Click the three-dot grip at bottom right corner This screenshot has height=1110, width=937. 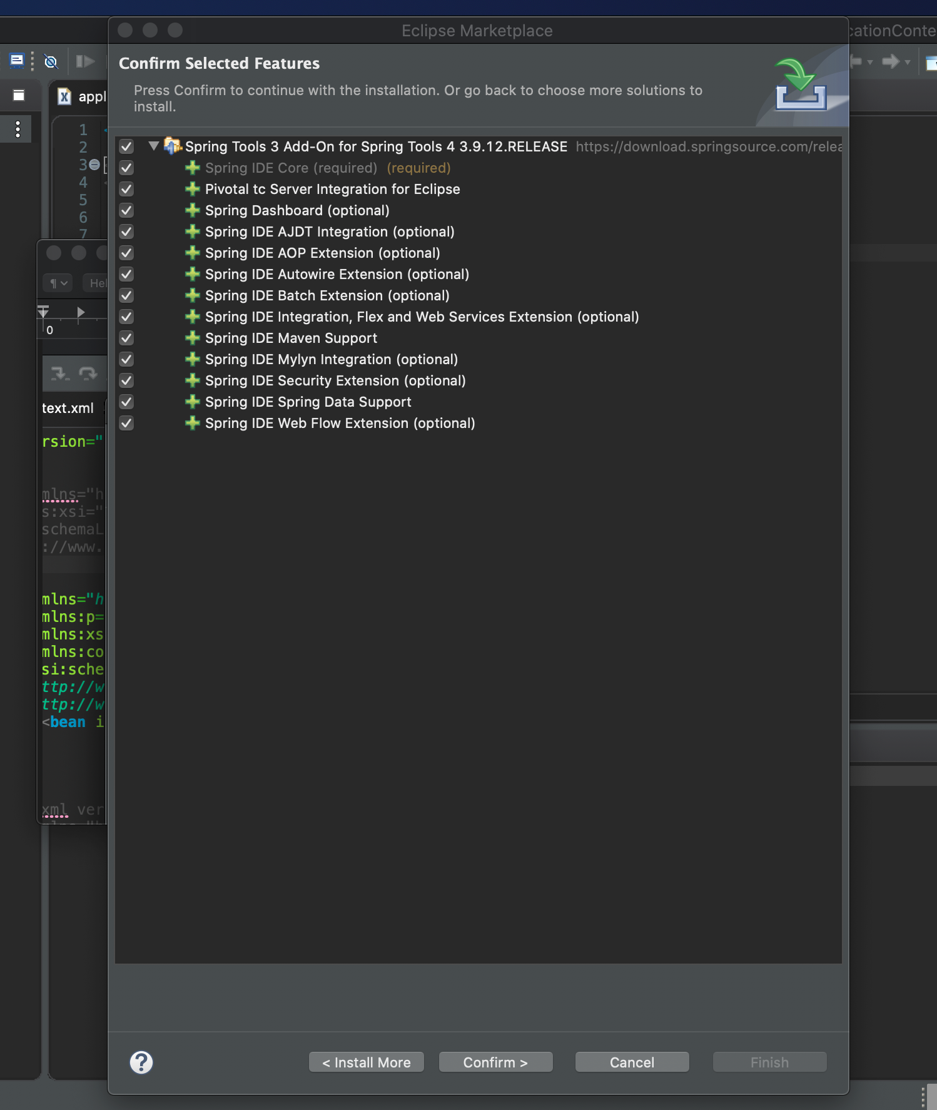(x=923, y=1097)
